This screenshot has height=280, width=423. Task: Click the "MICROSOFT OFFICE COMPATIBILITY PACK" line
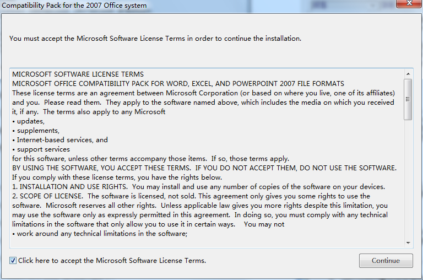click(178, 84)
